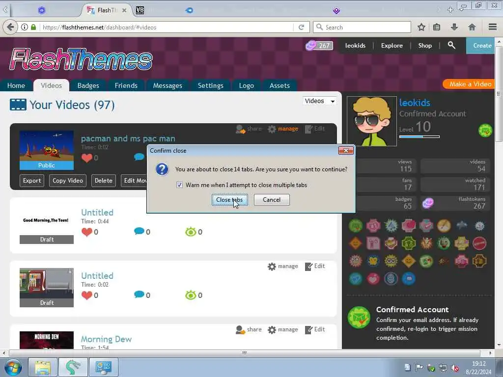This screenshot has width=503, height=377.
Task: Click the page vertical scrollbar
Action: 499,94
